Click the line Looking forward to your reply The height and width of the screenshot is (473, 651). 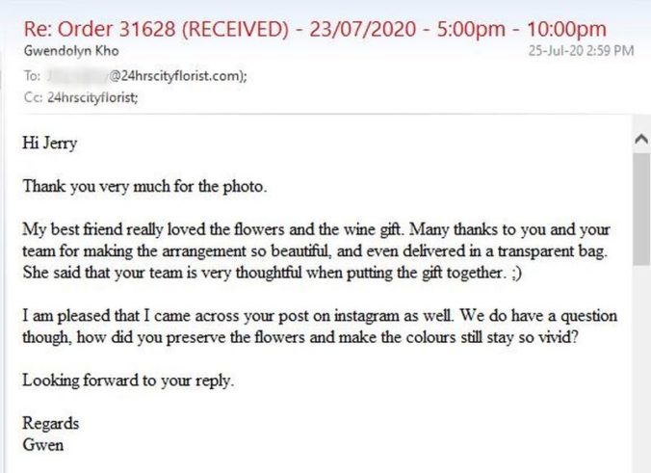tap(128, 380)
